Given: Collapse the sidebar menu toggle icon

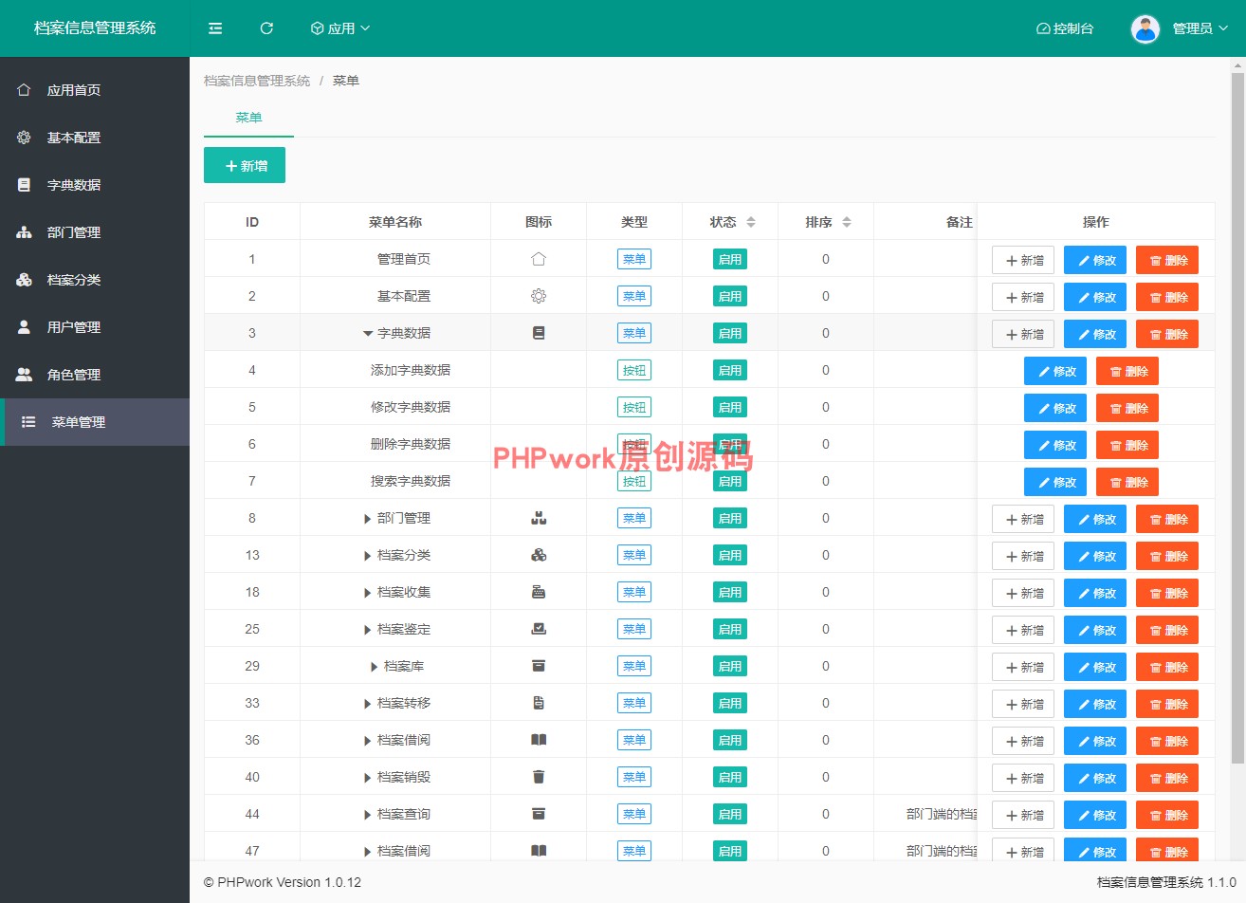Looking at the screenshot, I should coord(215,28).
